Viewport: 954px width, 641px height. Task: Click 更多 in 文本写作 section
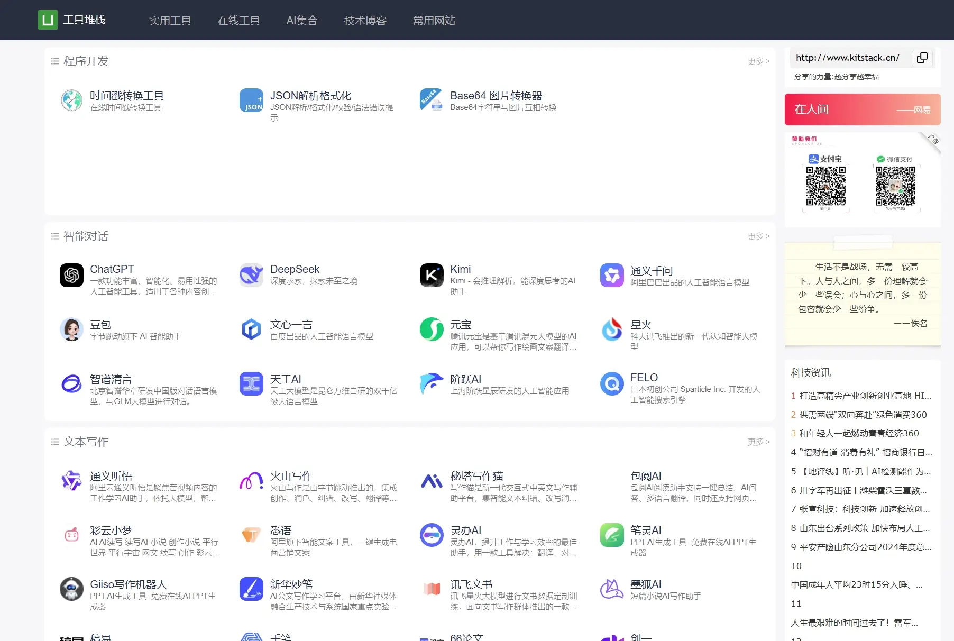pos(759,442)
